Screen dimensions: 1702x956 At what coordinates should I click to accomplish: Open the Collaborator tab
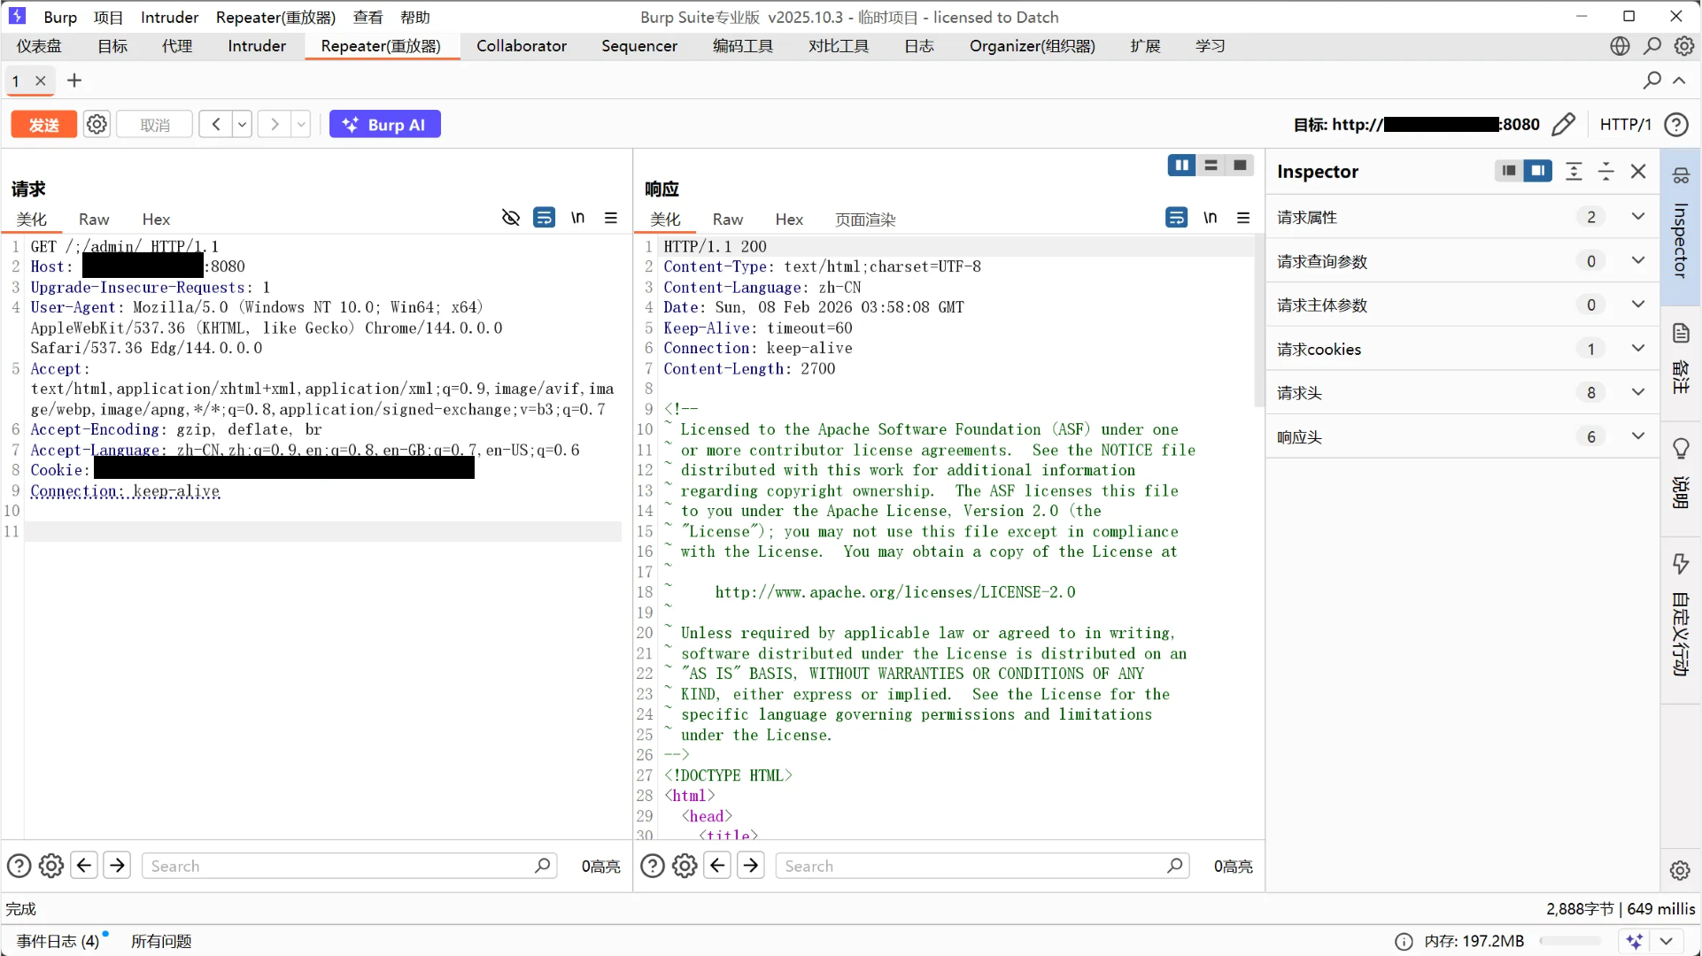pyautogui.click(x=522, y=46)
